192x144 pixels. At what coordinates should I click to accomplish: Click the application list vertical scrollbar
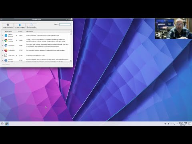click(71, 46)
